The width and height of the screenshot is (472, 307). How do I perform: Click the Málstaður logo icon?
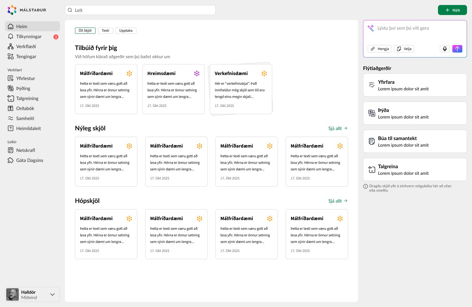[12, 10]
